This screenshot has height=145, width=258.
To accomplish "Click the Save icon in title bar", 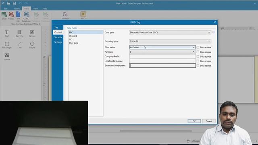I will pos(15,3).
